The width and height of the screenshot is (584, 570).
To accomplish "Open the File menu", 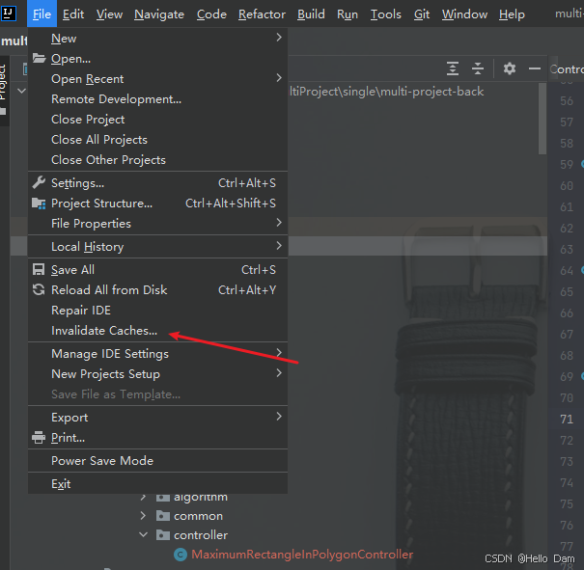I will pyautogui.click(x=42, y=14).
